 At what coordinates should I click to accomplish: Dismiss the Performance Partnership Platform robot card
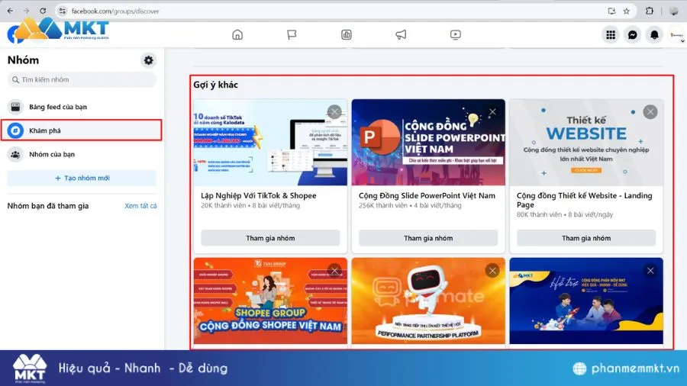(492, 271)
